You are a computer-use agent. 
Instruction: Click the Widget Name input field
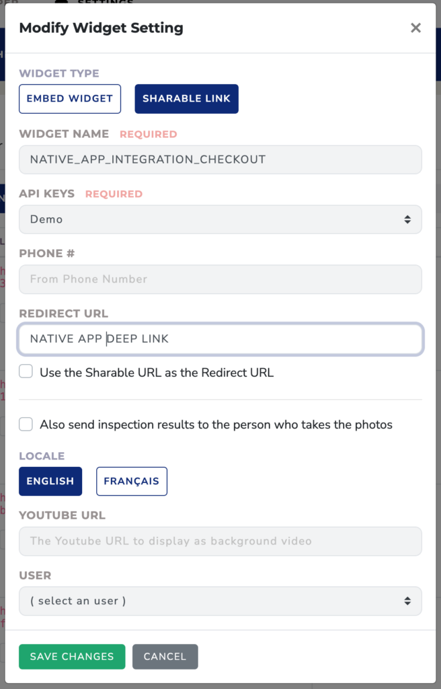coord(220,159)
